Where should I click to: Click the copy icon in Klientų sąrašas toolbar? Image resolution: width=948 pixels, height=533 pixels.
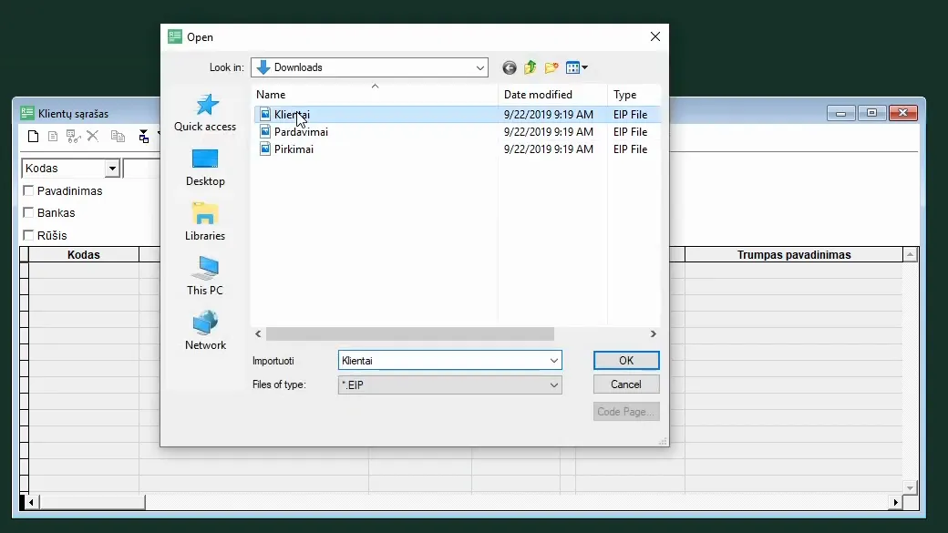pos(118,137)
